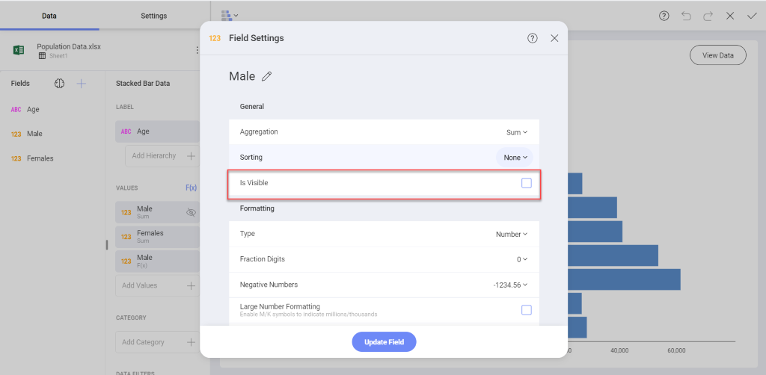This screenshot has height=375, width=766.
Task: Click the View Data button
Action: tap(718, 55)
